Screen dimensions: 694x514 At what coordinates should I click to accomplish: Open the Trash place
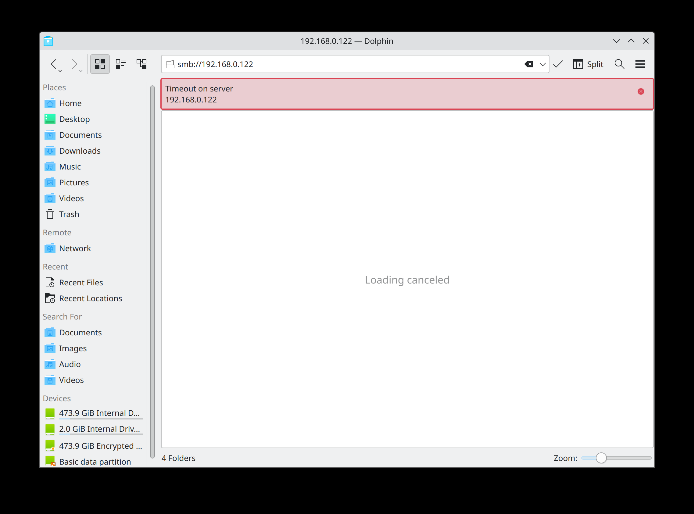click(x=93, y=214)
